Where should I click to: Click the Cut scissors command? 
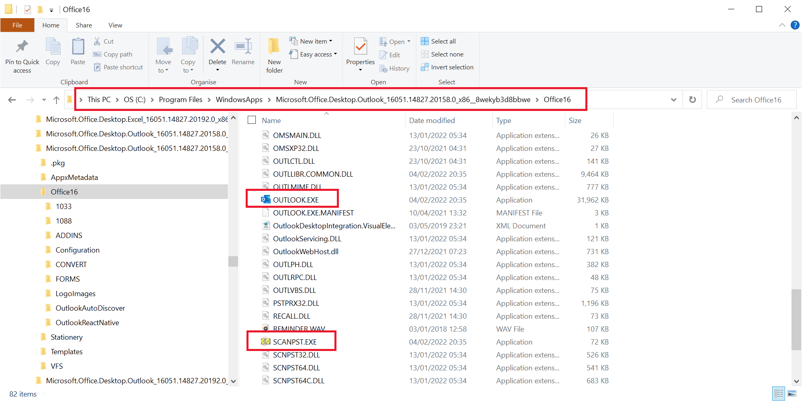tap(104, 41)
